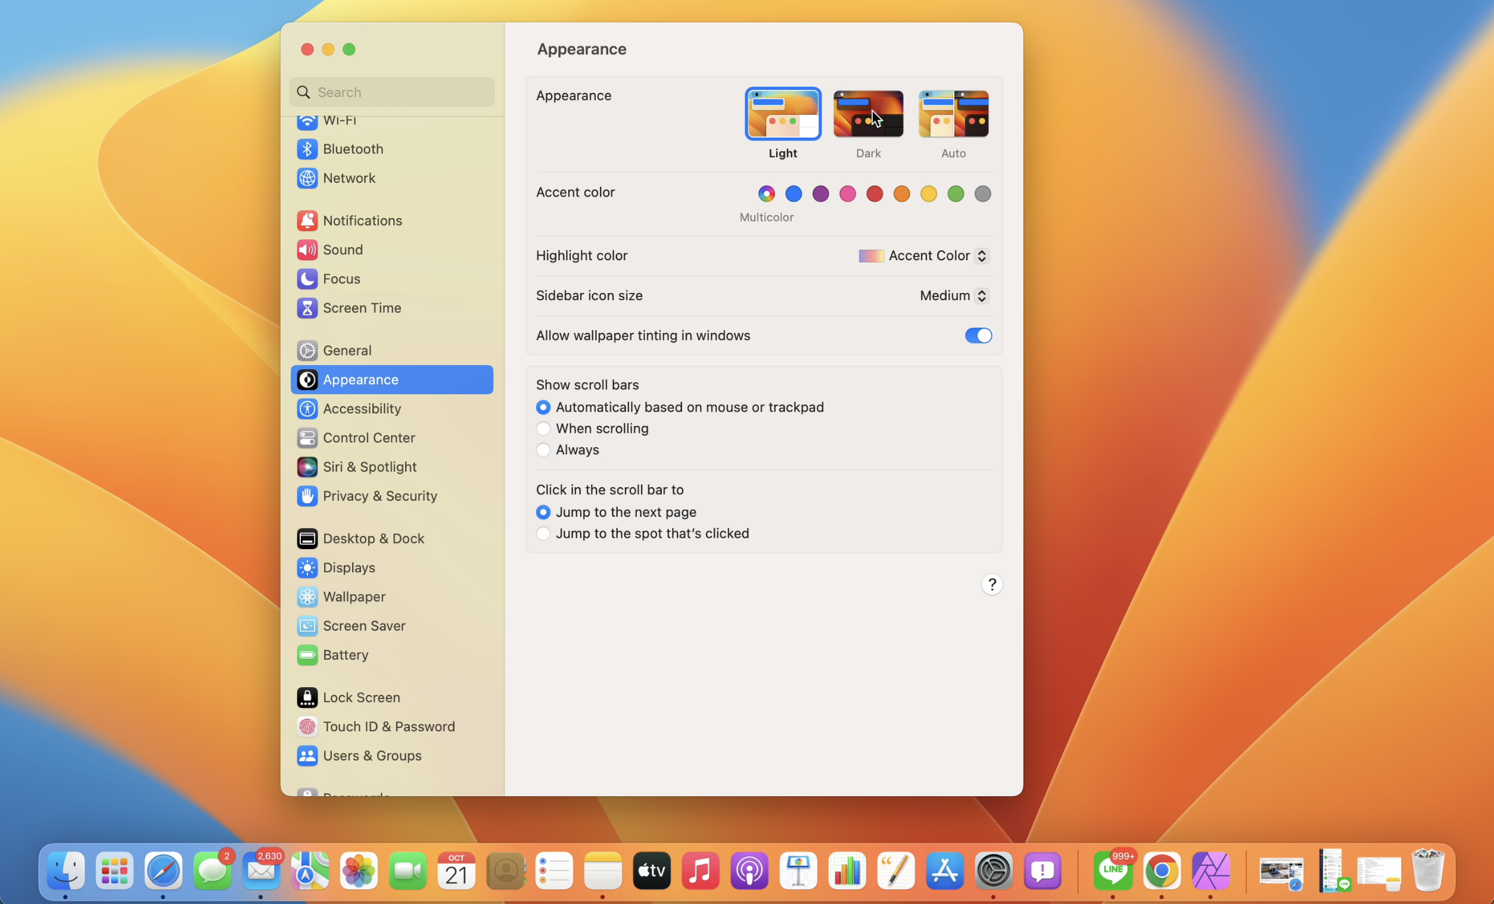Pick the purple accent color
Viewport: 1494px width, 904px height.
point(820,194)
